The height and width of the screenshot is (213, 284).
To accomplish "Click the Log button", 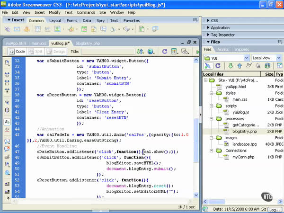I will pyautogui.click(x=275, y=209).
